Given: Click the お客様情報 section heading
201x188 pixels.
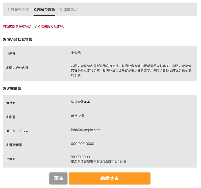Looking at the screenshot, I should pyautogui.click(x=12, y=89).
